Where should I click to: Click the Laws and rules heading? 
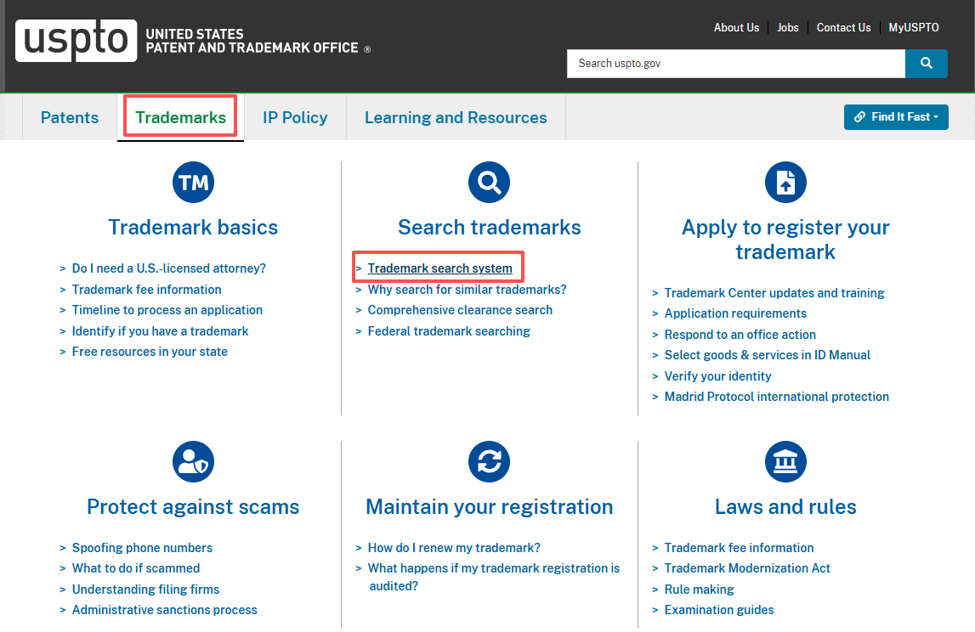tap(785, 506)
